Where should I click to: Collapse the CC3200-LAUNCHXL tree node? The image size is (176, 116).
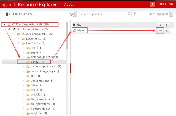[14, 34]
